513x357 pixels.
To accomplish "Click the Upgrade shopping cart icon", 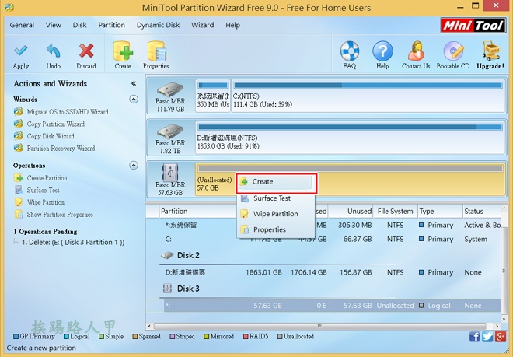I will tap(490, 51).
